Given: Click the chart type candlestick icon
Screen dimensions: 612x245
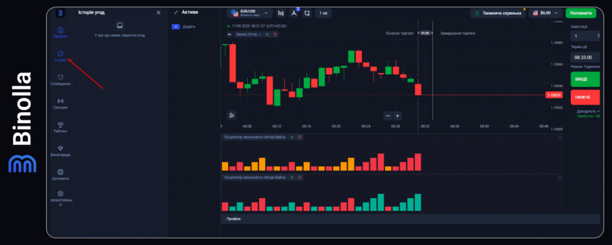Looking at the screenshot, I should point(280,13).
